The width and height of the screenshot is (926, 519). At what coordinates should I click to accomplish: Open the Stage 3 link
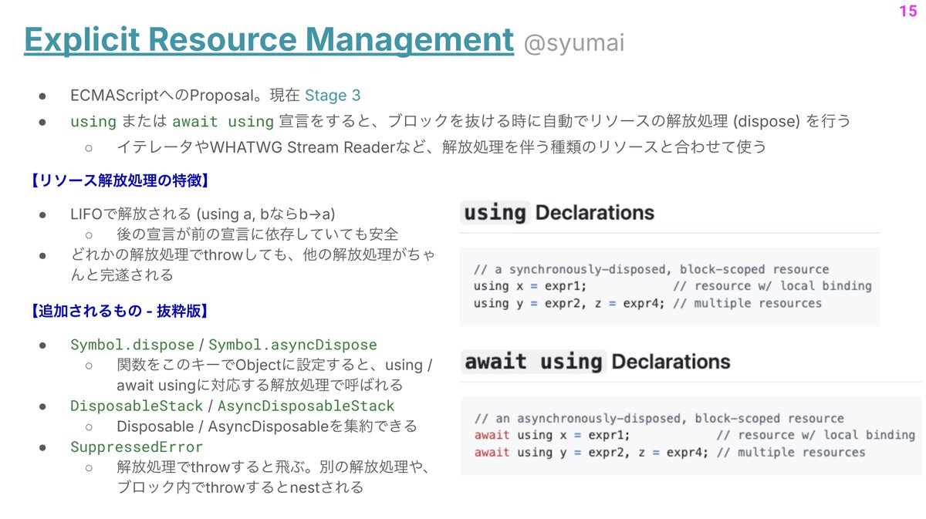coord(333,96)
